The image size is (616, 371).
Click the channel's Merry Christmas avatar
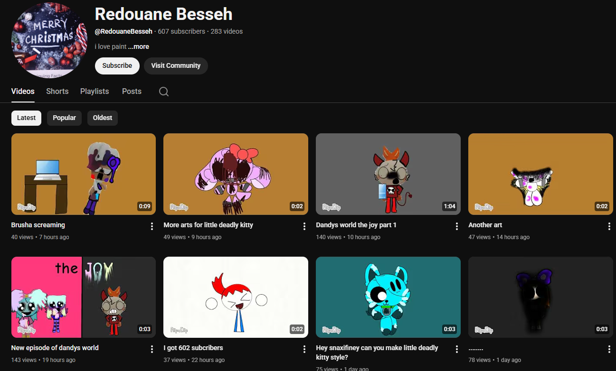pyautogui.click(x=49, y=40)
